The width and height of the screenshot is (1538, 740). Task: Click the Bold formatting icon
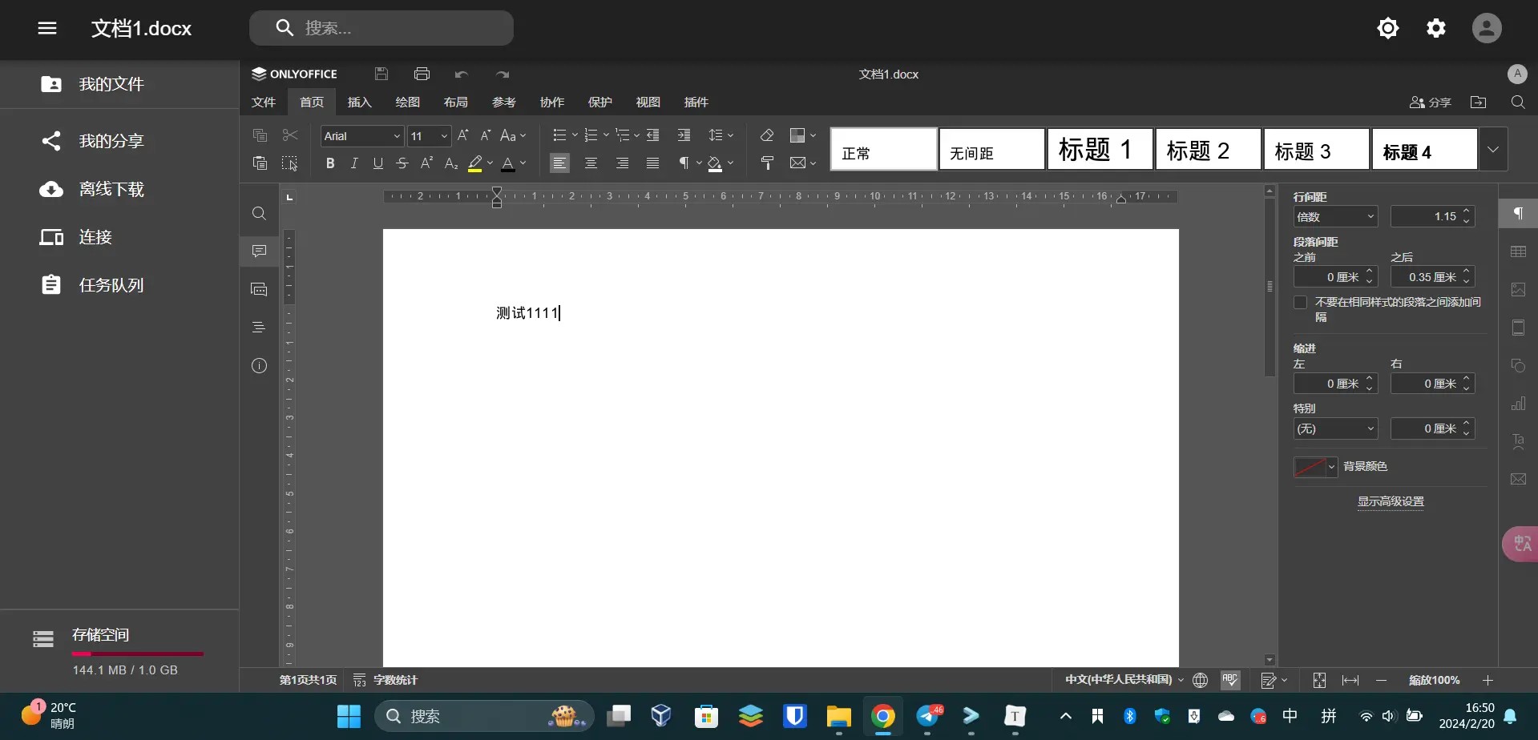(329, 163)
